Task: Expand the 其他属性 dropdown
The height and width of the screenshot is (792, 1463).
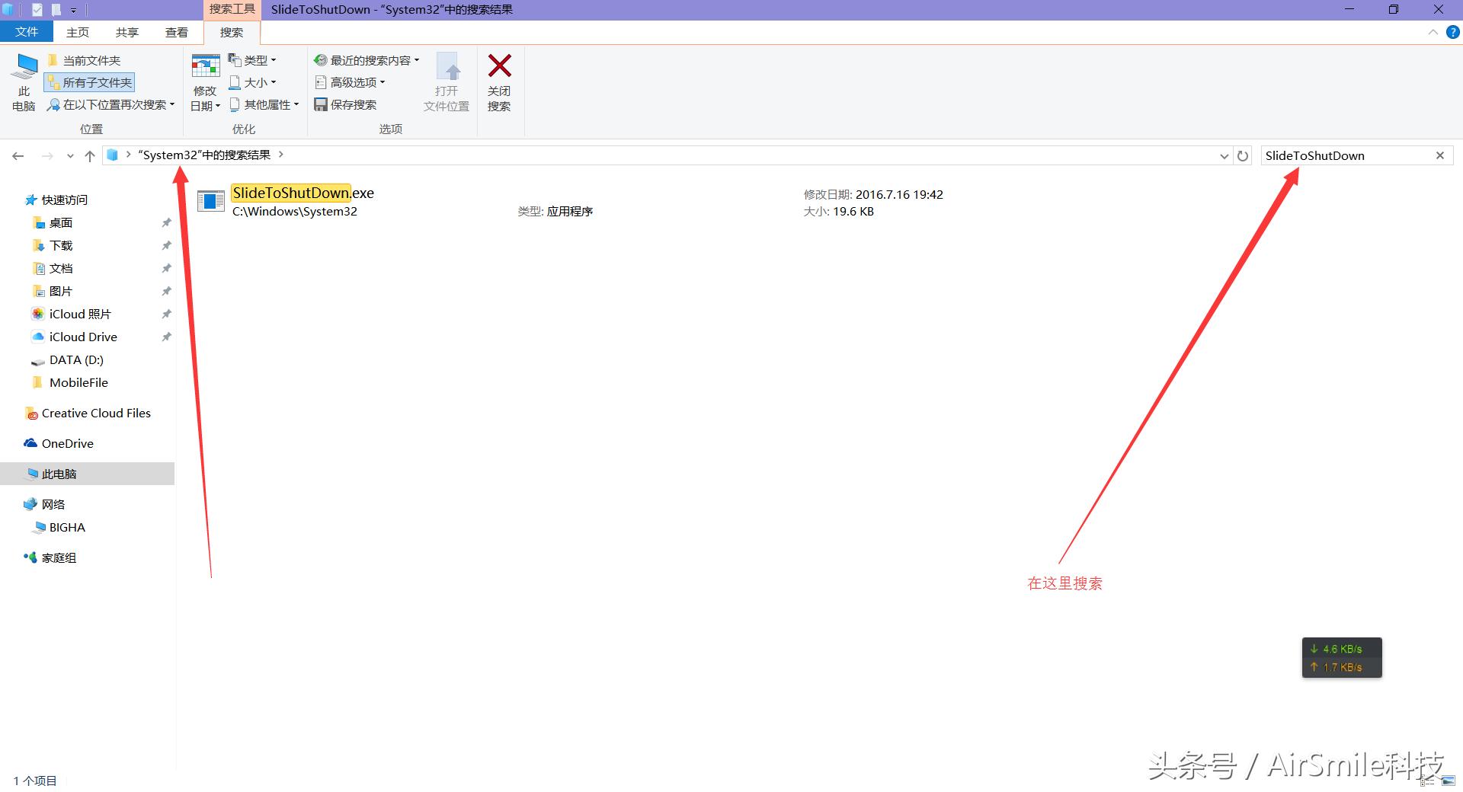Action: pyautogui.click(x=266, y=104)
